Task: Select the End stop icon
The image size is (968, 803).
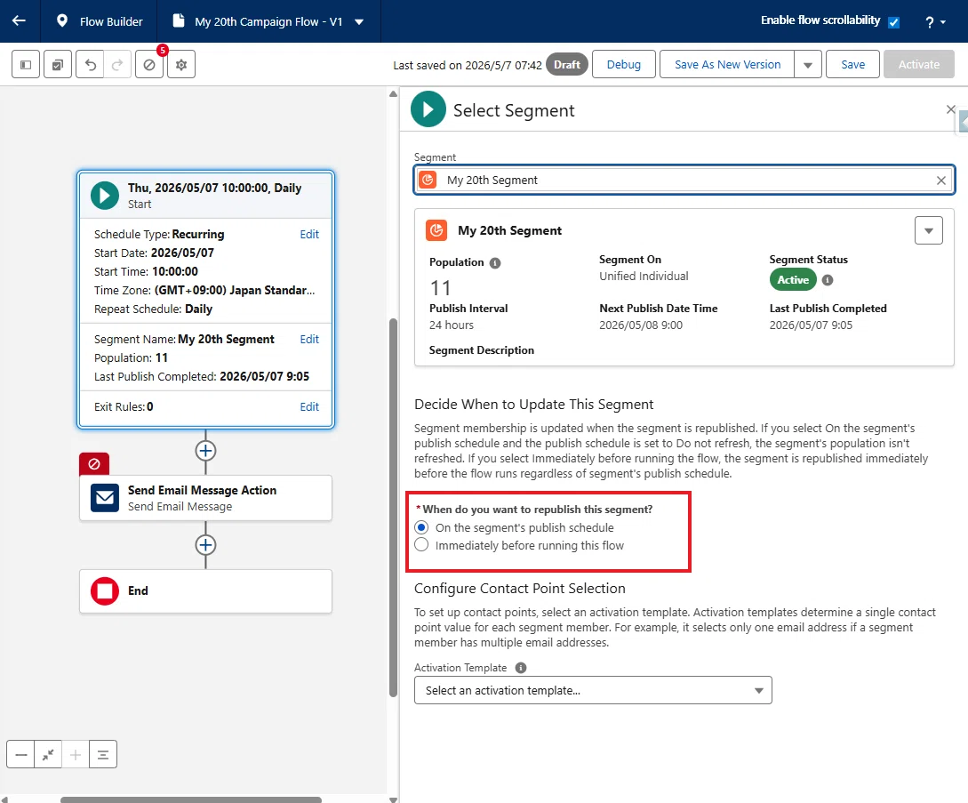Action: pyautogui.click(x=105, y=591)
